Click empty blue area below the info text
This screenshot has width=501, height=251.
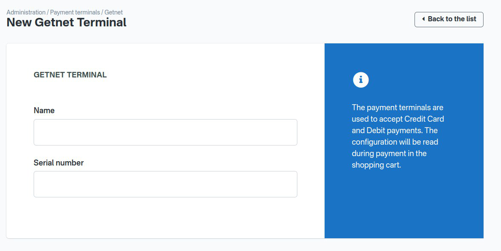[404, 204]
